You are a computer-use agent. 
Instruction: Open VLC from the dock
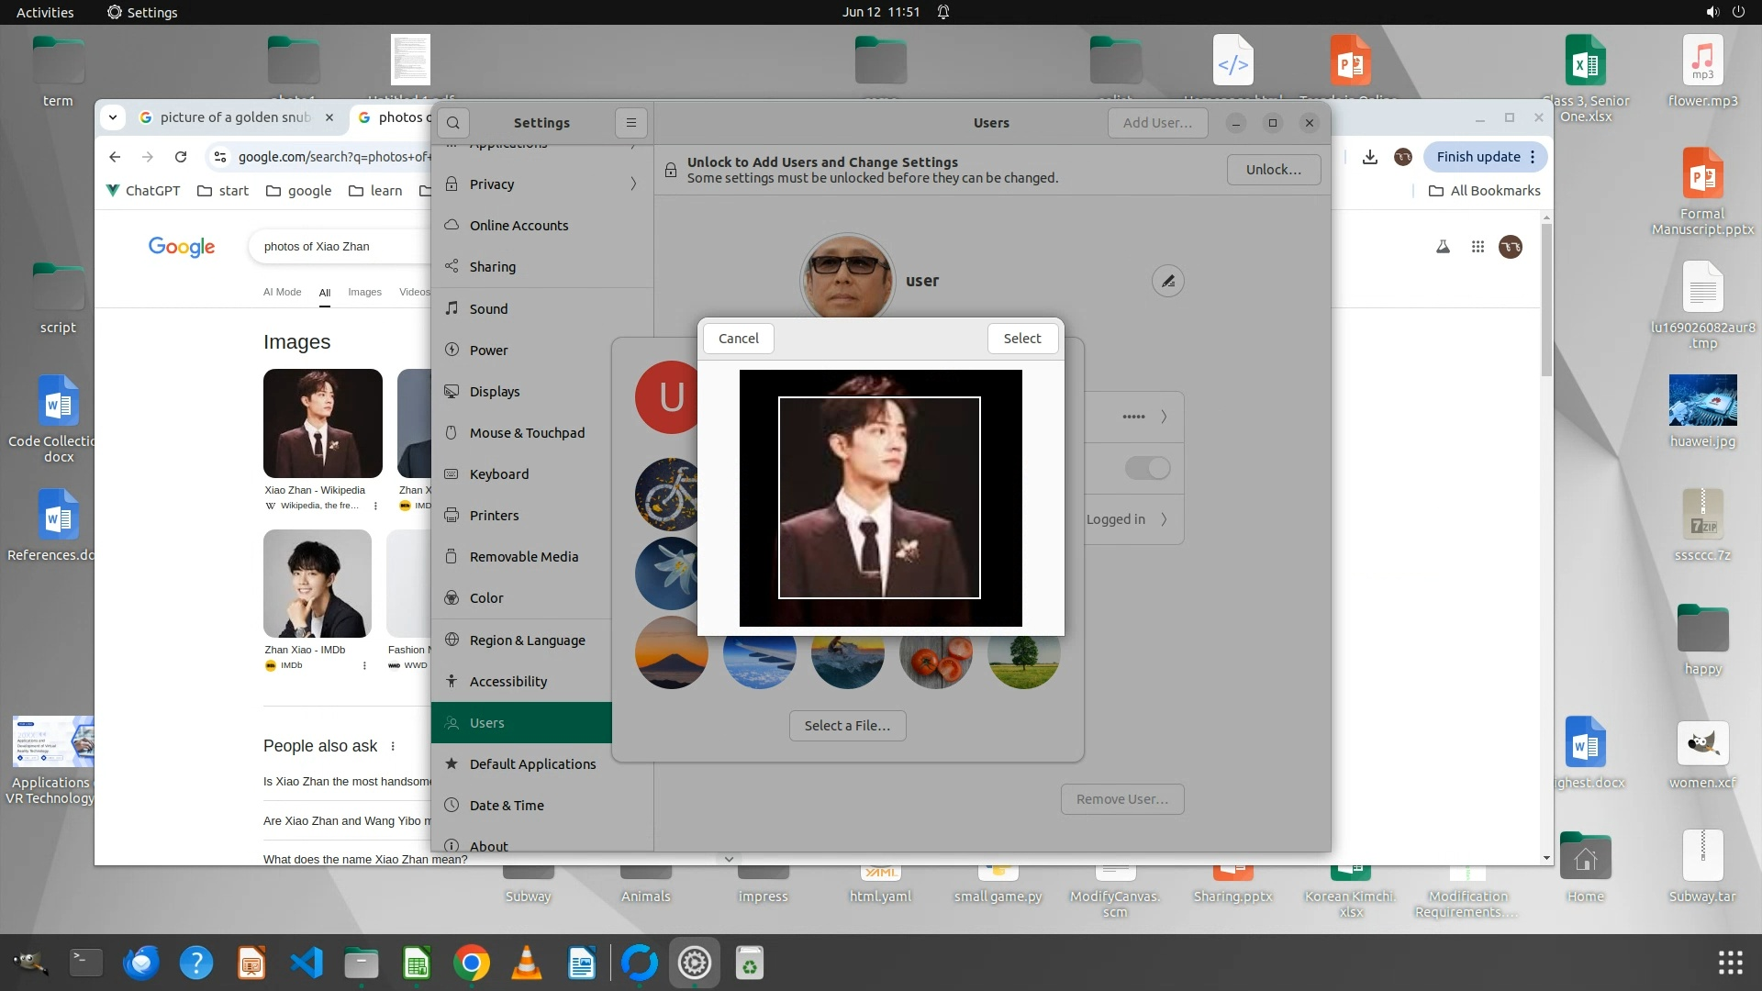(526, 963)
